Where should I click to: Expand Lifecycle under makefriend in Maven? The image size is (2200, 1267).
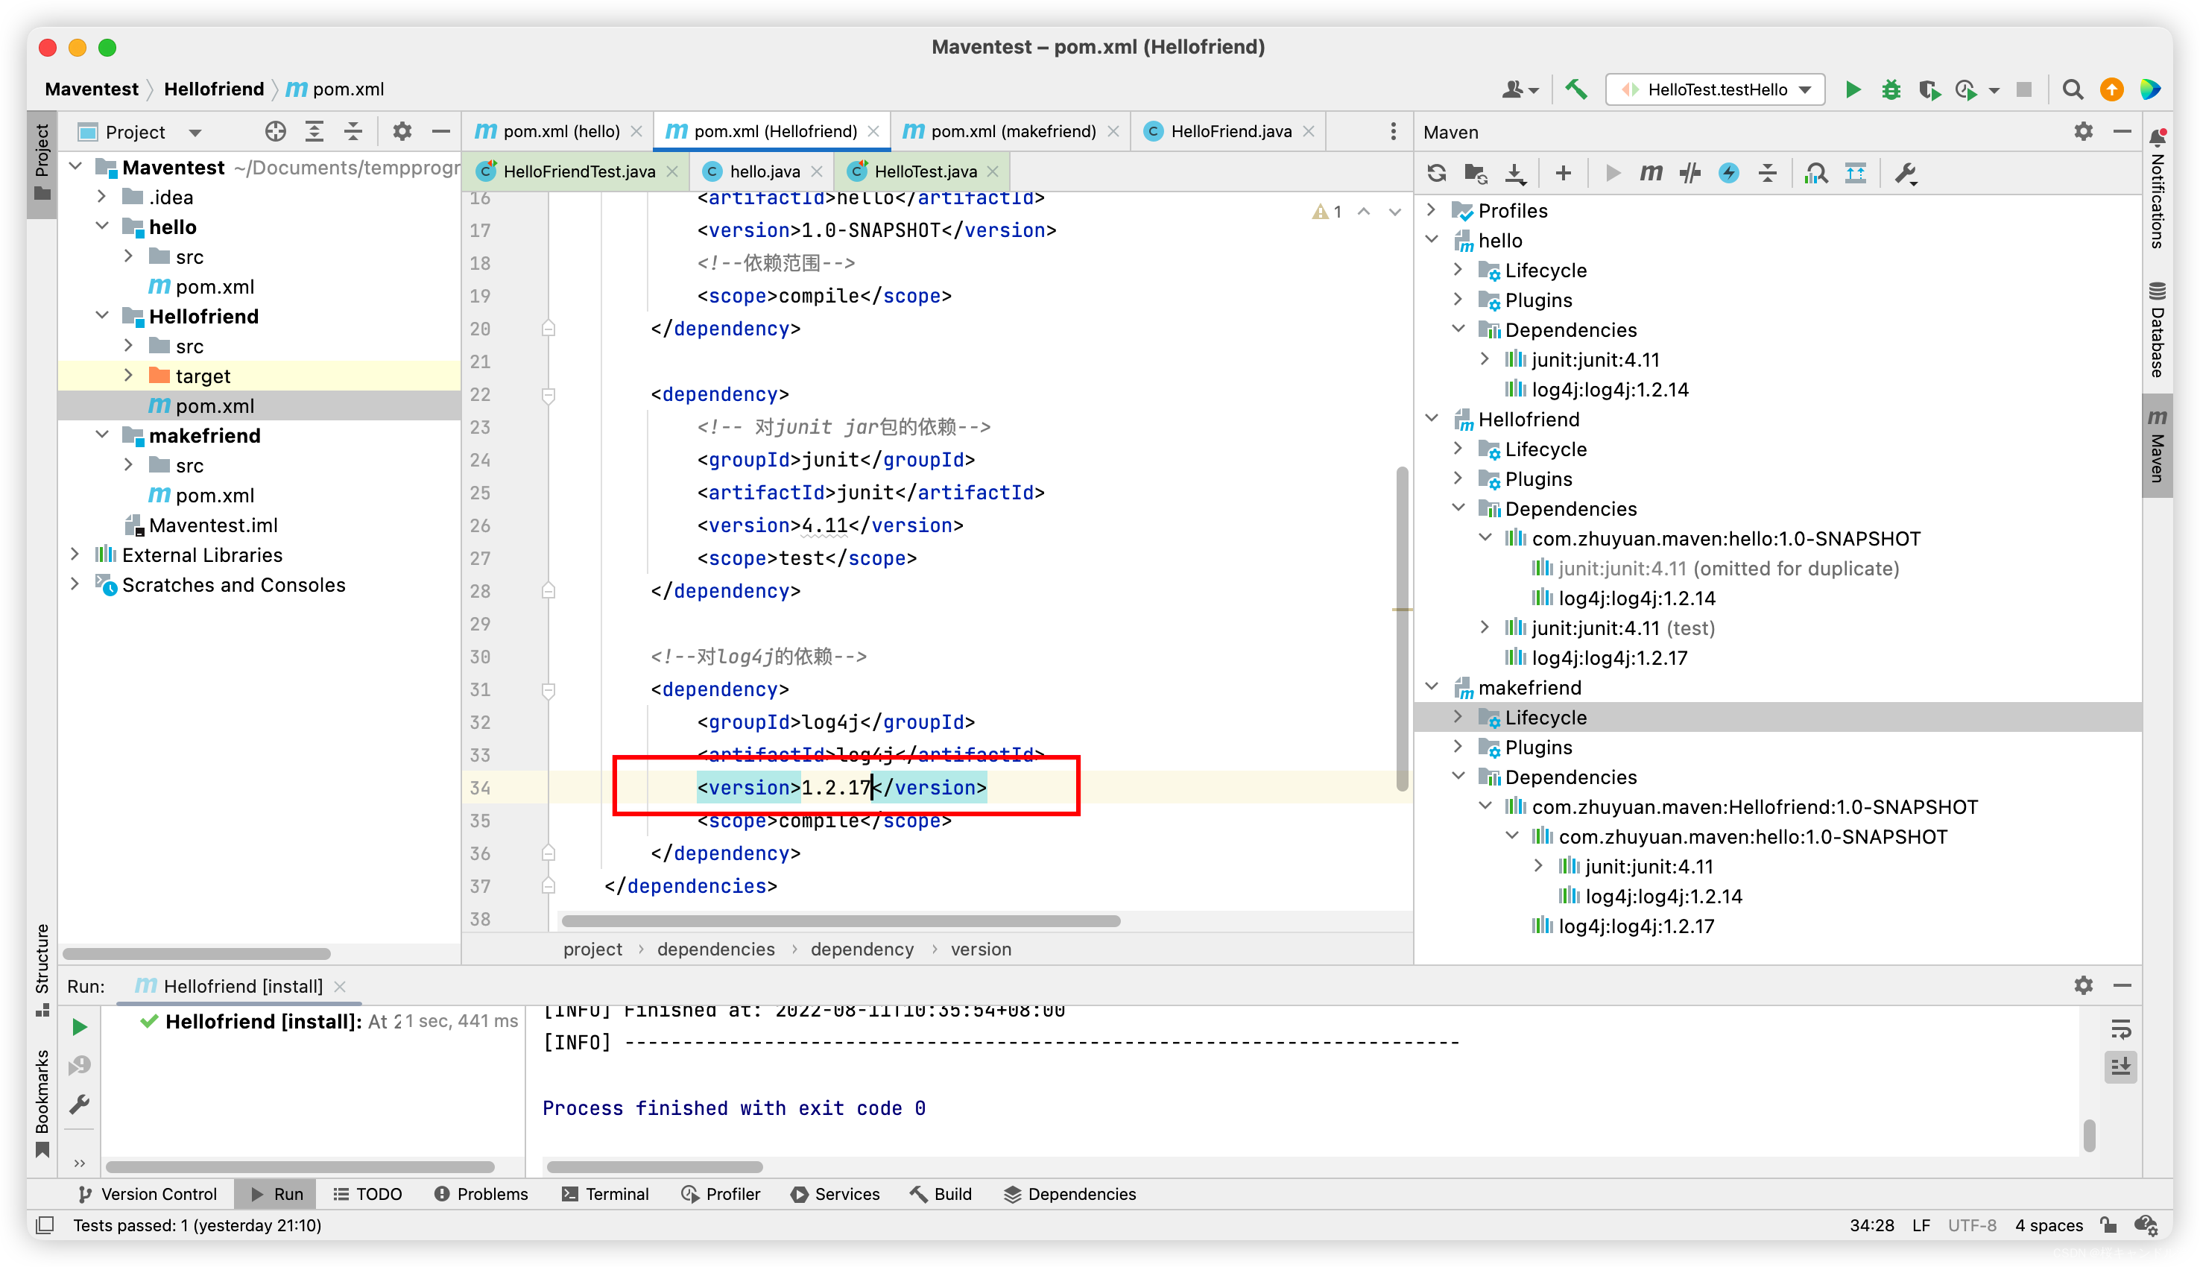coord(1458,717)
